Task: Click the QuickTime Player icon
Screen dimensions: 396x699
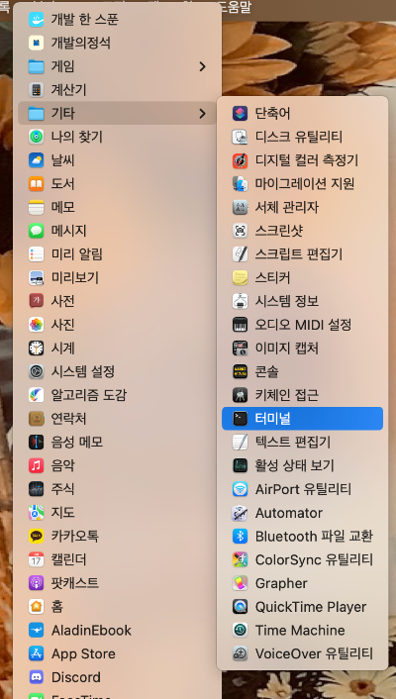Action: click(240, 607)
